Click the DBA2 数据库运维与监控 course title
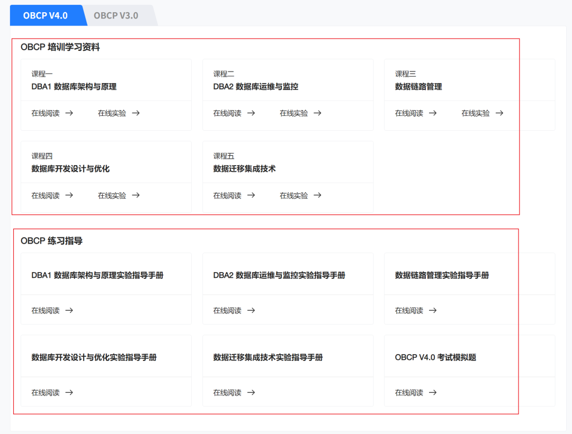 click(x=256, y=87)
